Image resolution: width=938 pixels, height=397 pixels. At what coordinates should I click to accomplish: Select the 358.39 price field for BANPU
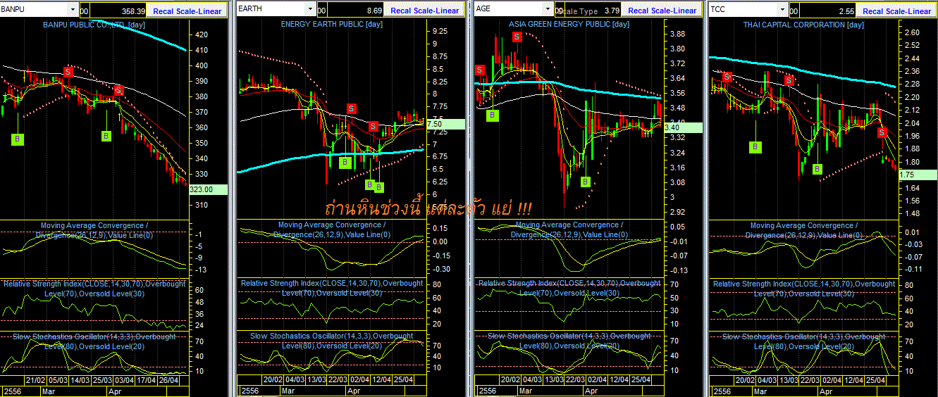point(118,11)
